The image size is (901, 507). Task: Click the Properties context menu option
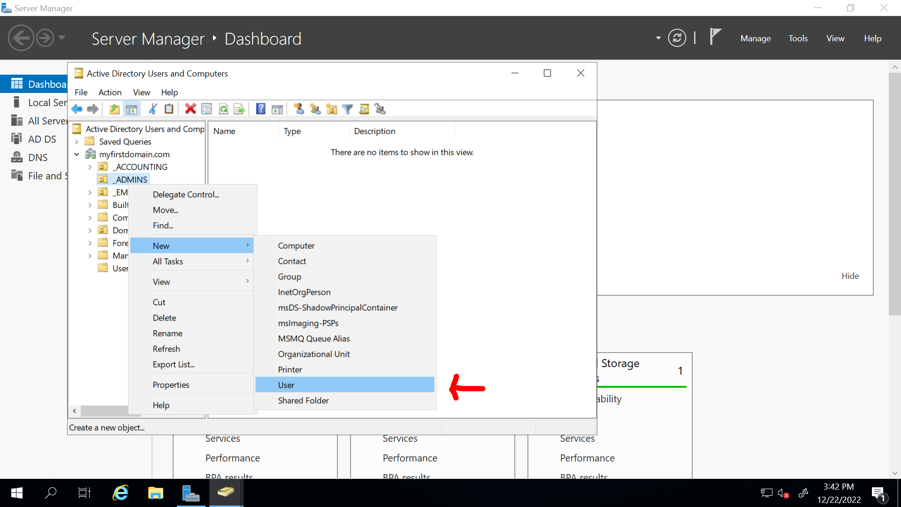[x=171, y=384]
